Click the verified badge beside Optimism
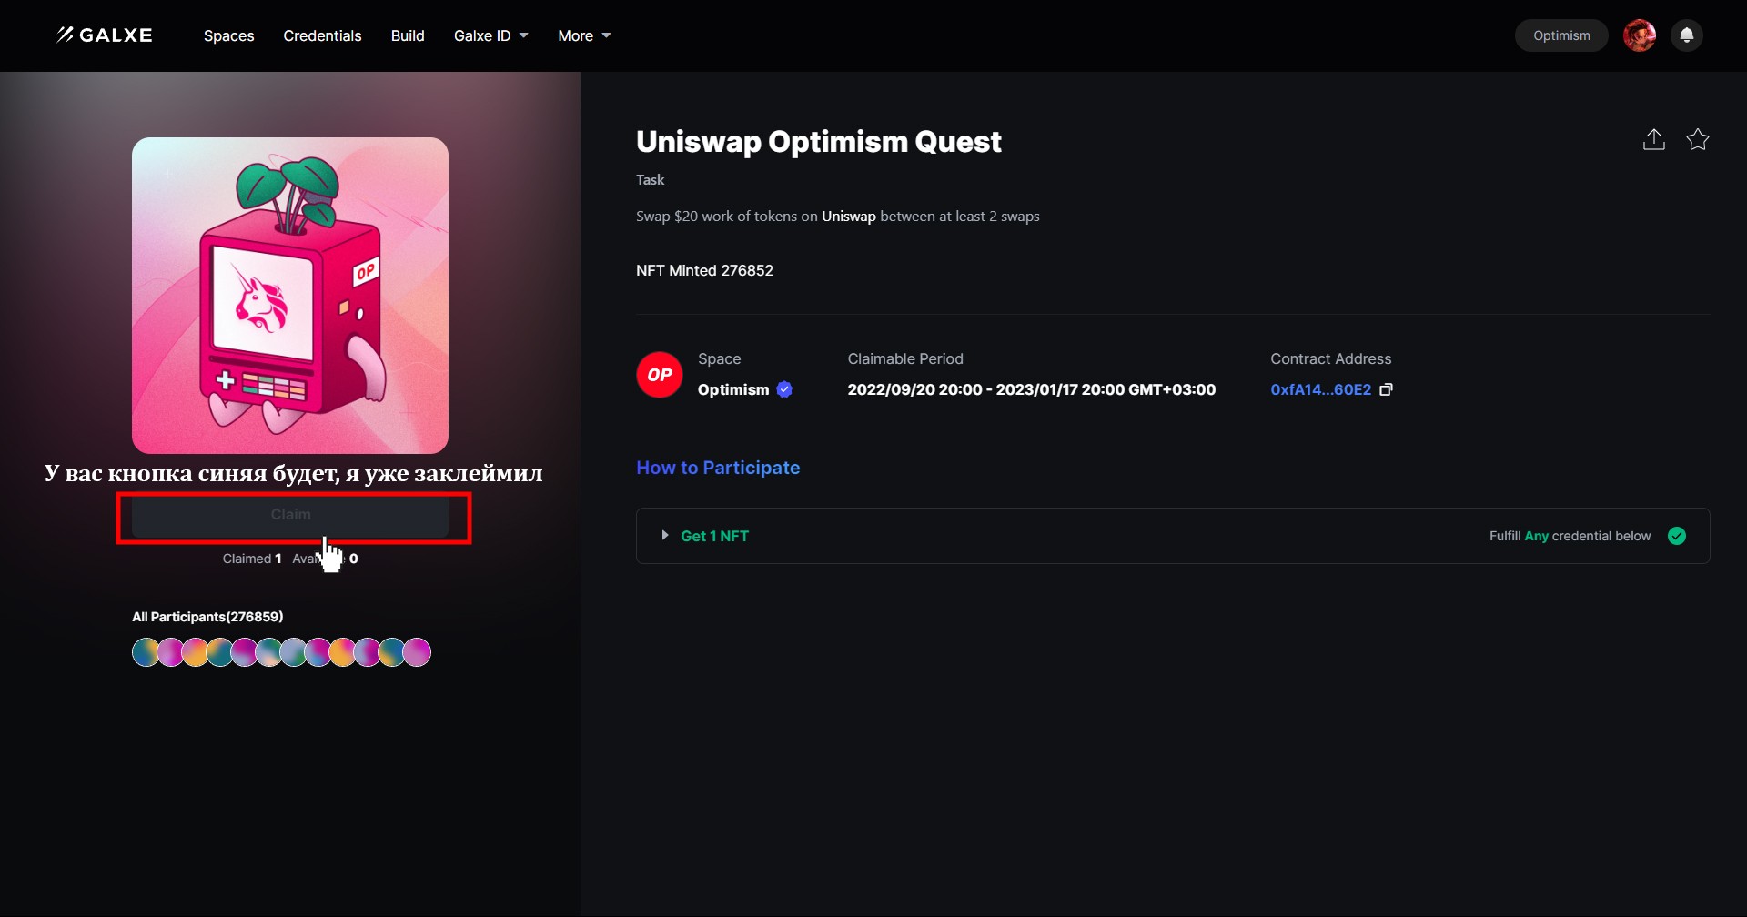Viewport: 1747px width, 917px height. 784,389
